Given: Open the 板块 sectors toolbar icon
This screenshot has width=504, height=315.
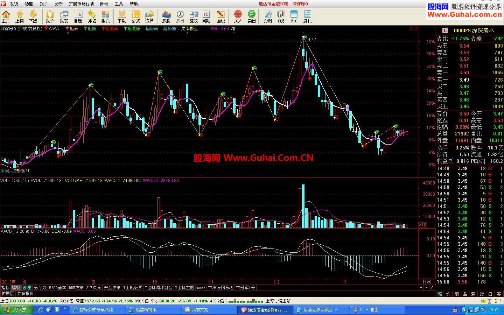Looking at the screenshot, I should (105, 16).
